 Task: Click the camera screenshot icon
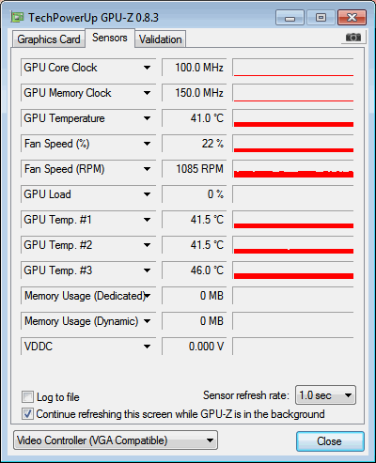click(x=353, y=38)
